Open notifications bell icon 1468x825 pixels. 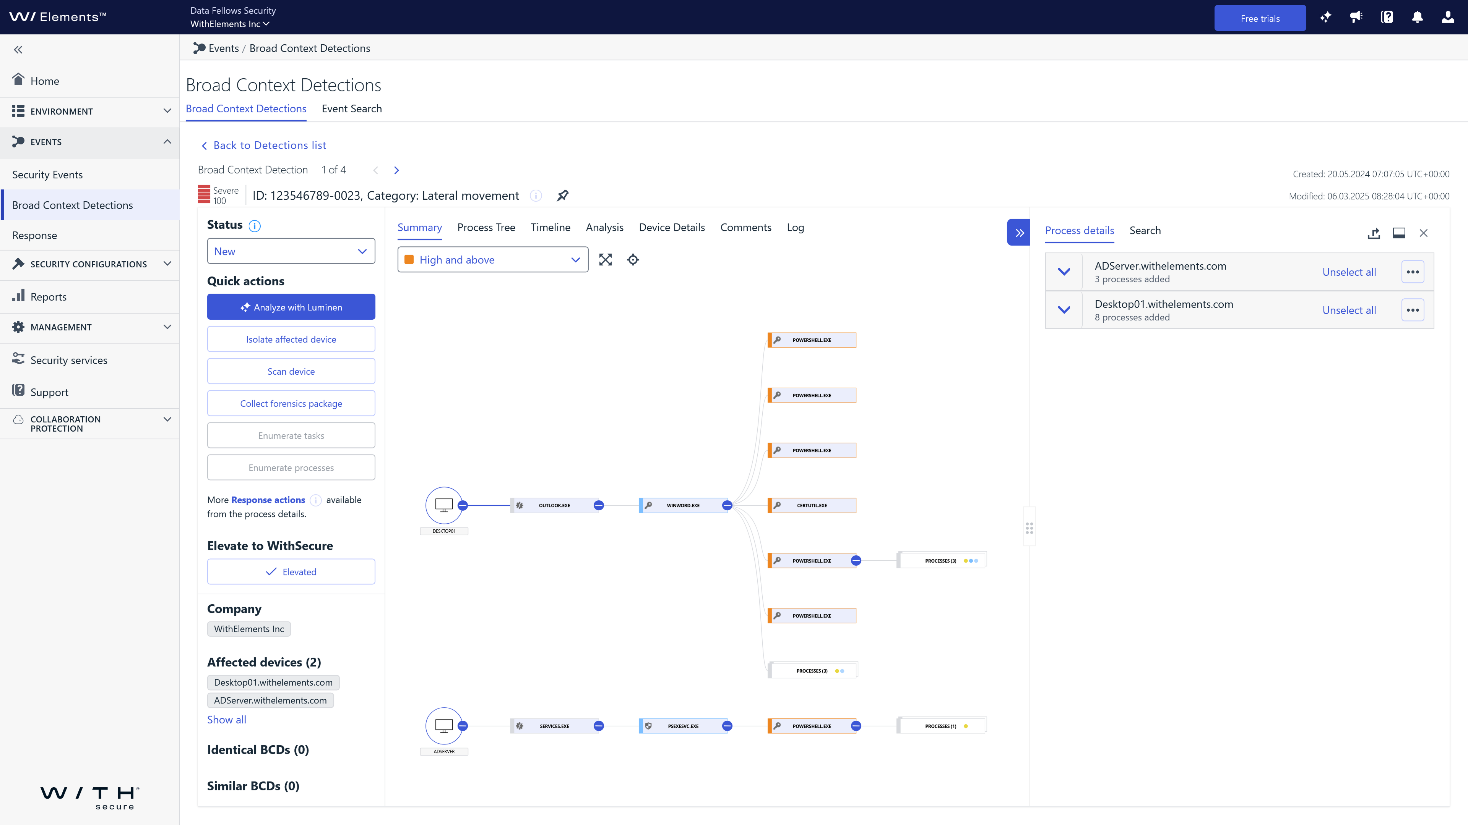coord(1417,17)
